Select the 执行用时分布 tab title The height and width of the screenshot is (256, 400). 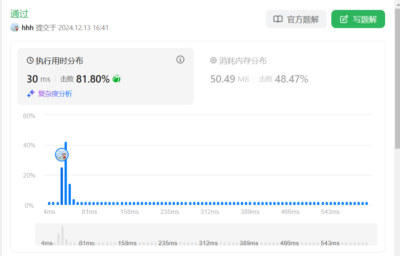[x=59, y=61]
